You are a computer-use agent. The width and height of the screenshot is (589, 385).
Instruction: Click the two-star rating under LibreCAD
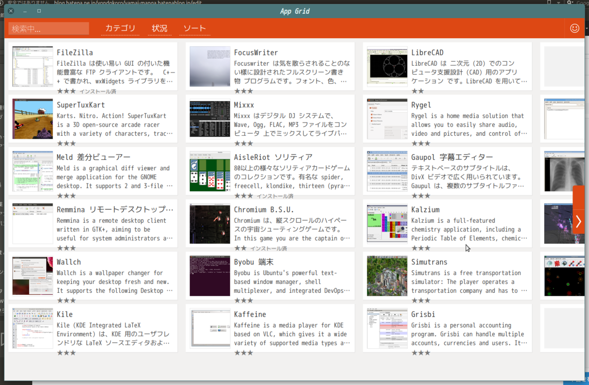pyautogui.click(x=418, y=91)
